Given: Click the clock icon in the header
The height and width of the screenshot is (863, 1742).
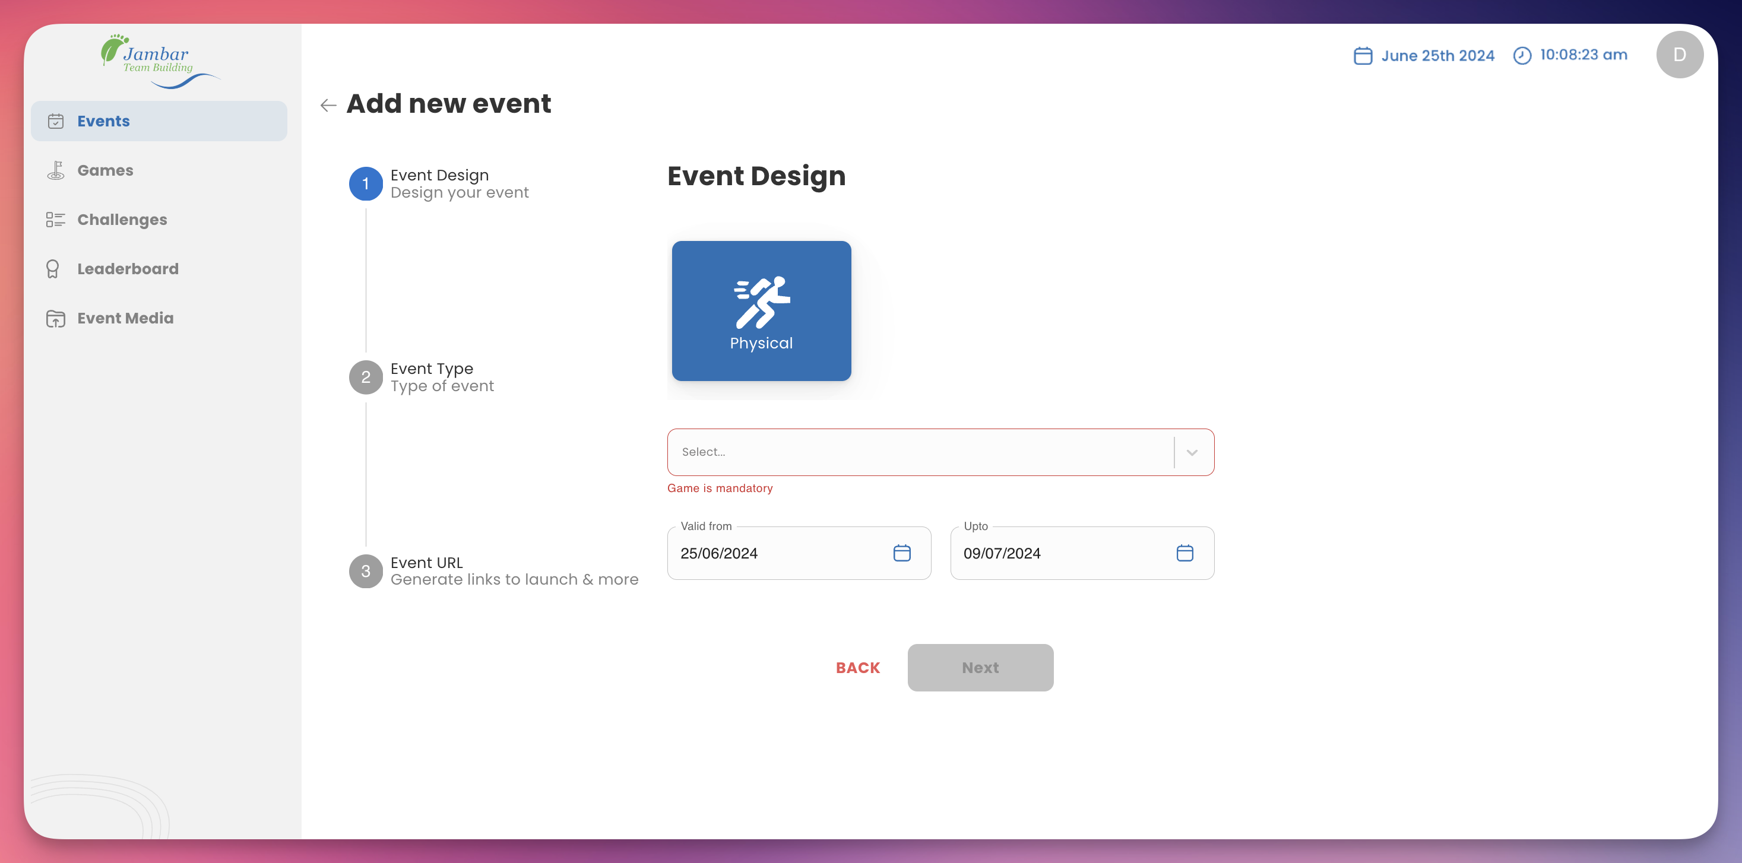Looking at the screenshot, I should coord(1522,55).
